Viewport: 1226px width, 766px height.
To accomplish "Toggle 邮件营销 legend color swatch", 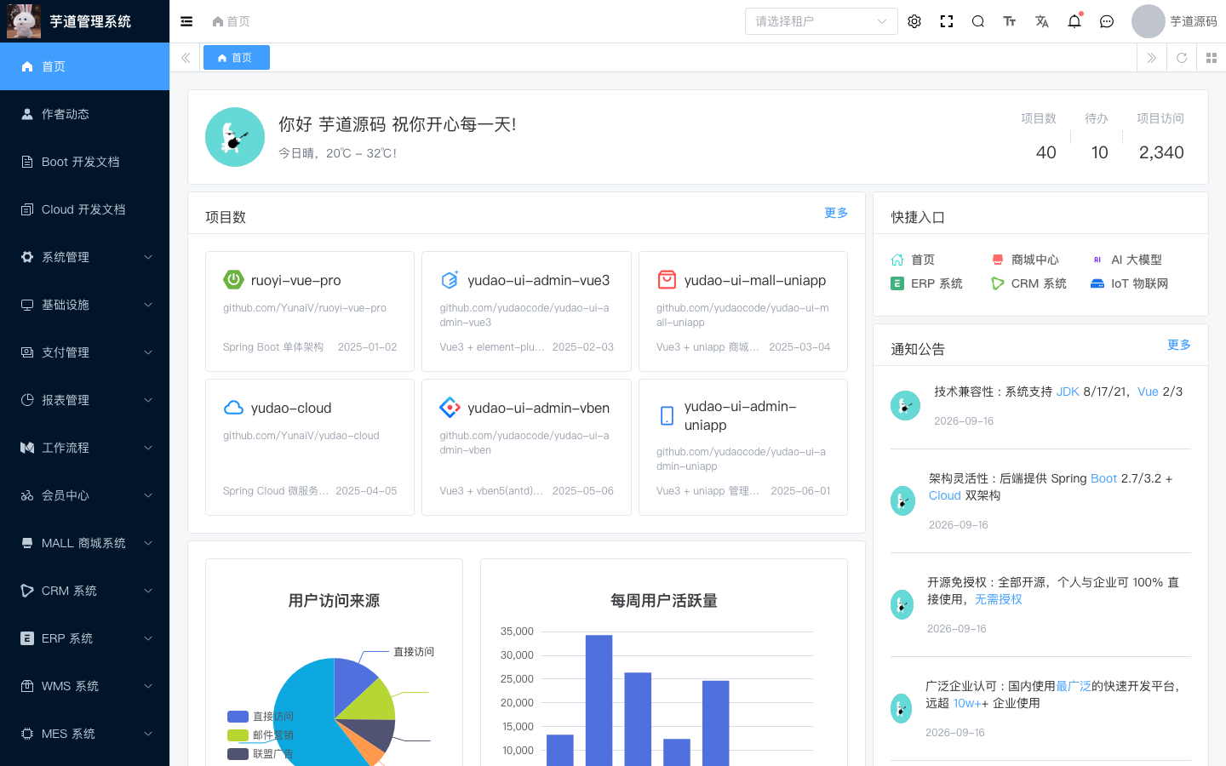I will click(x=238, y=735).
